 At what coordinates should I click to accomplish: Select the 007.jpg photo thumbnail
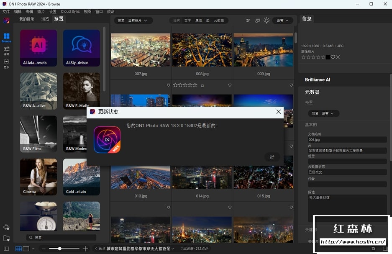click(x=141, y=50)
